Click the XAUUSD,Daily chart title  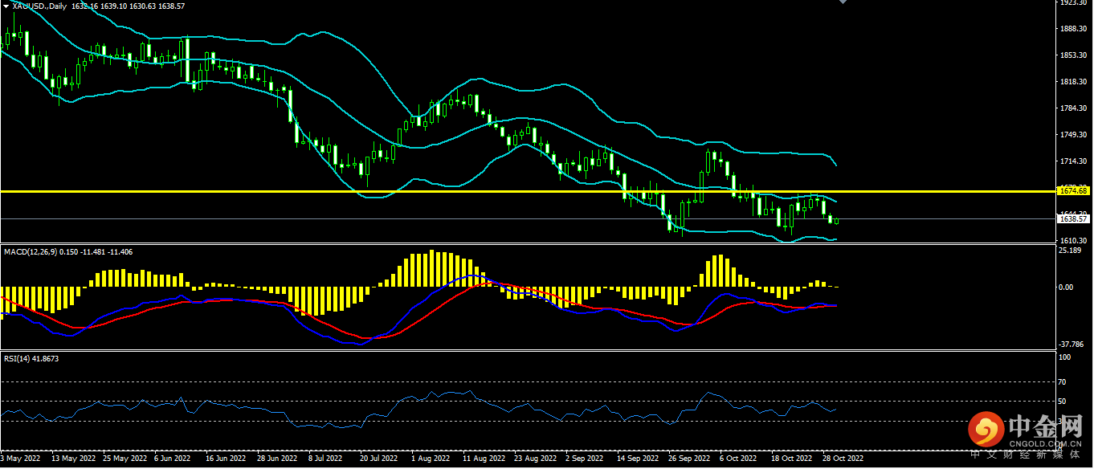40,6
